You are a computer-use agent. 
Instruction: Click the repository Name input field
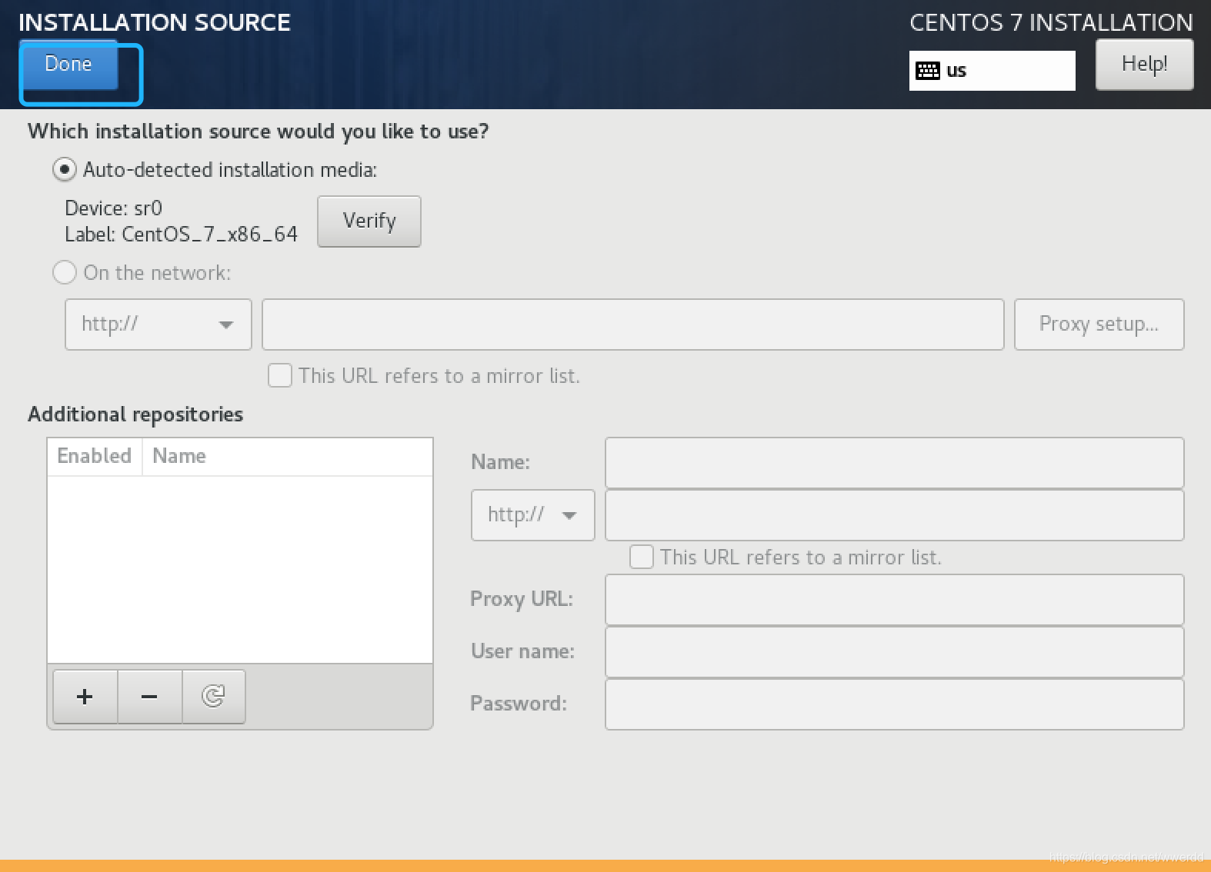tap(895, 463)
